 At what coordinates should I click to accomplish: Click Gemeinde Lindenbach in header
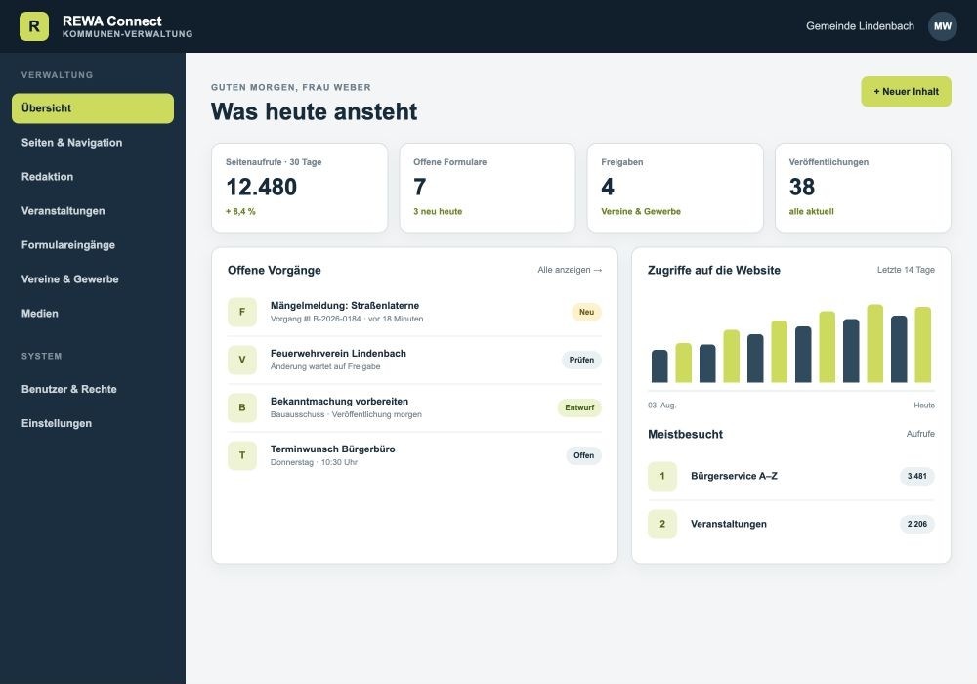(x=860, y=26)
